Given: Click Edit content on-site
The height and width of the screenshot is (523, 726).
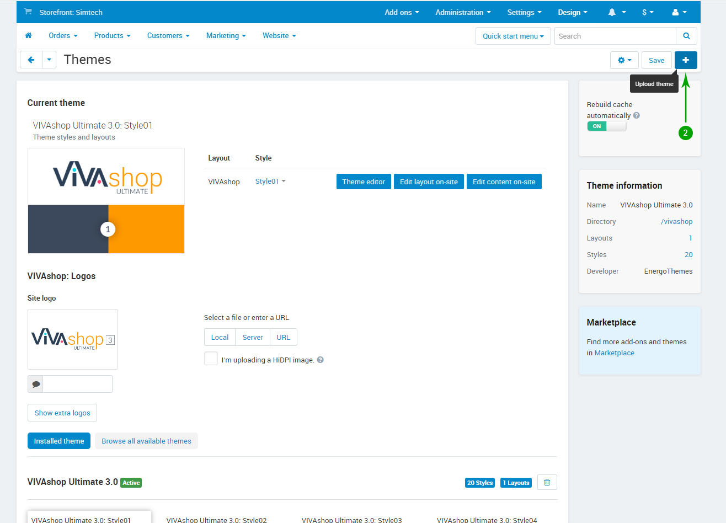Looking at the screenshot, I should point(504,182).
